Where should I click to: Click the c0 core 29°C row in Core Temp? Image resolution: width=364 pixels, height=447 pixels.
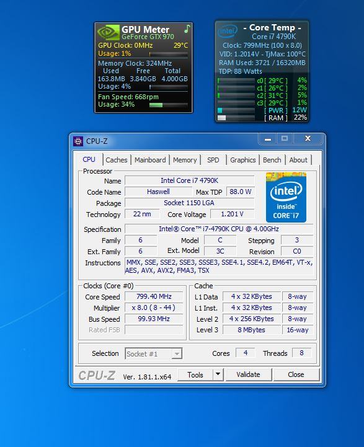click(x=262, y=81)
